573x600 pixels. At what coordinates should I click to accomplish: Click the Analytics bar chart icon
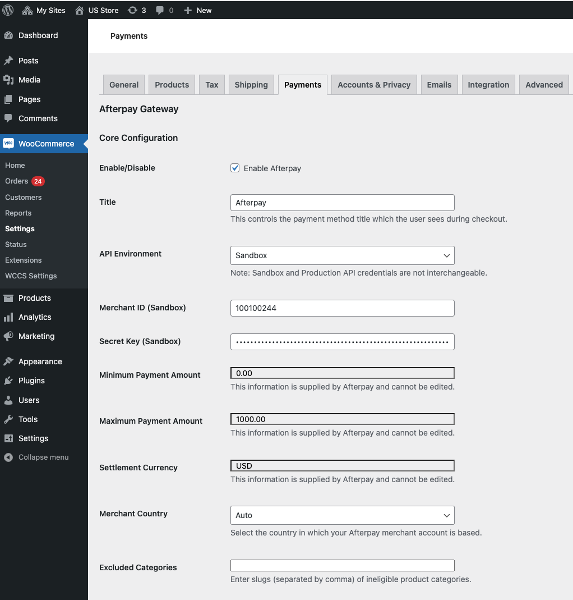click(8, 317)
